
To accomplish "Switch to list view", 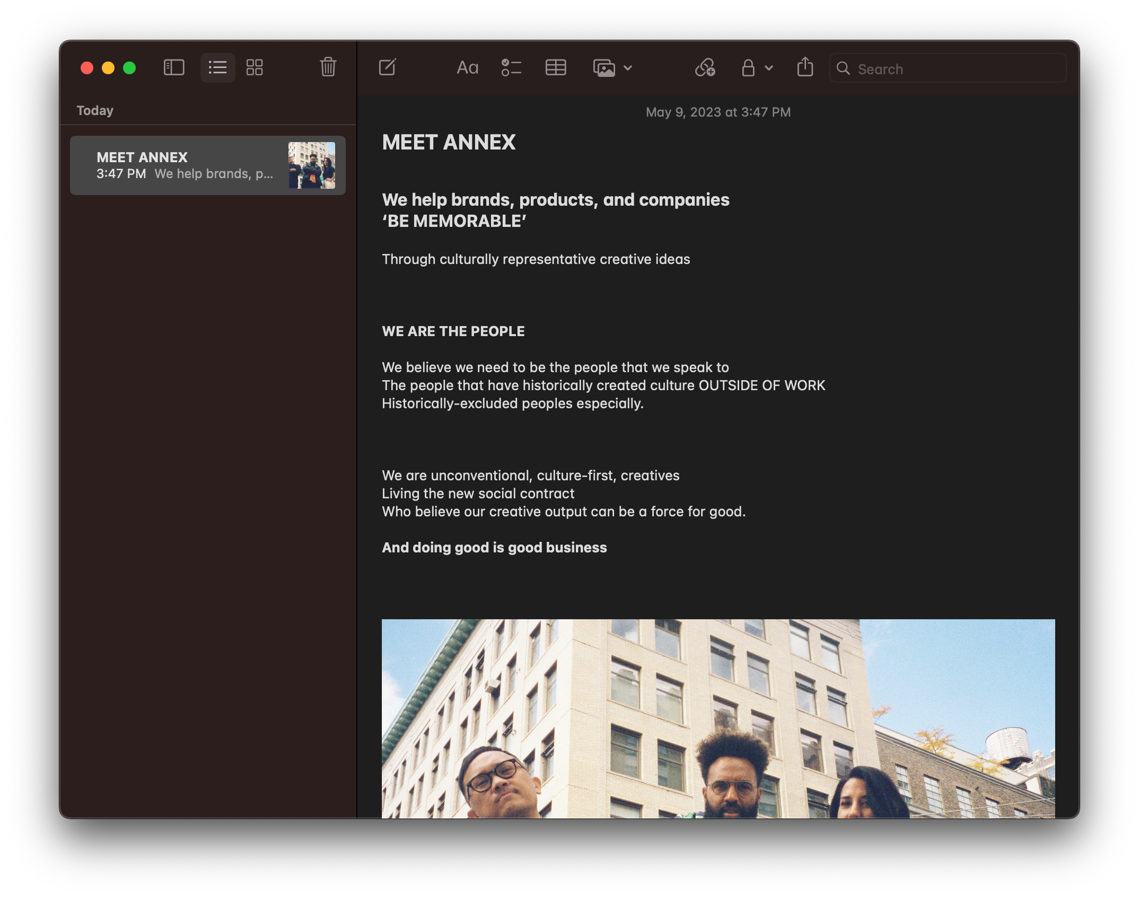I will click(217, 68).
